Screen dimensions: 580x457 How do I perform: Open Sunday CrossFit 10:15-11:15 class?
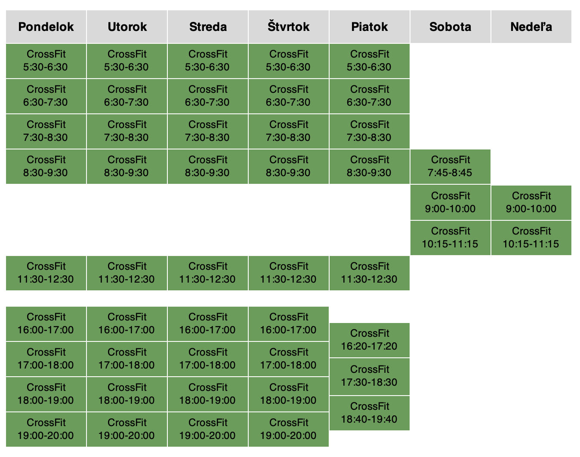(531, 238)
